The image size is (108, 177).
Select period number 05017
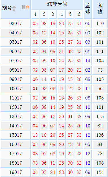click(x=16, y=42)
